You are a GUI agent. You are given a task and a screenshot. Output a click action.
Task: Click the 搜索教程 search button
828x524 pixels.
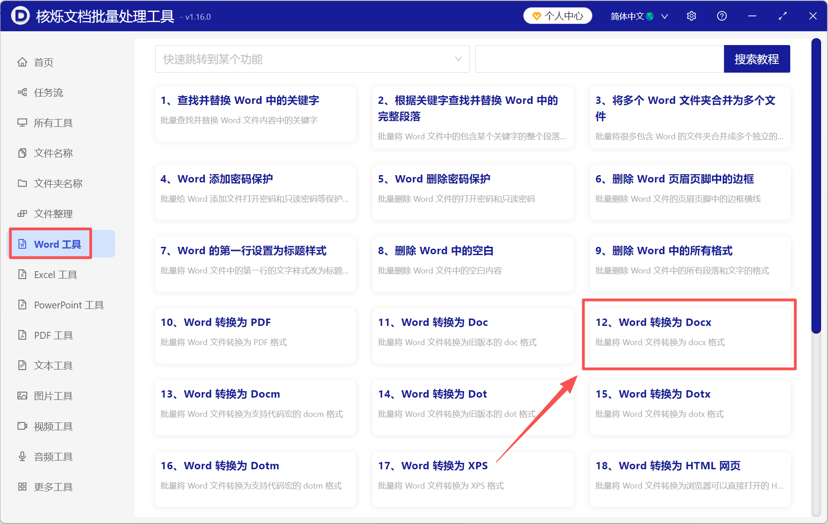(757, 59)
